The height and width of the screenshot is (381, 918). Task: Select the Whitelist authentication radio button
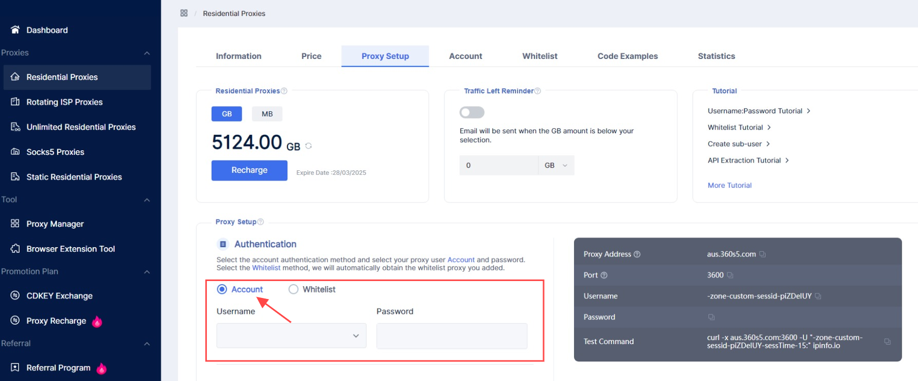[294, 289]
